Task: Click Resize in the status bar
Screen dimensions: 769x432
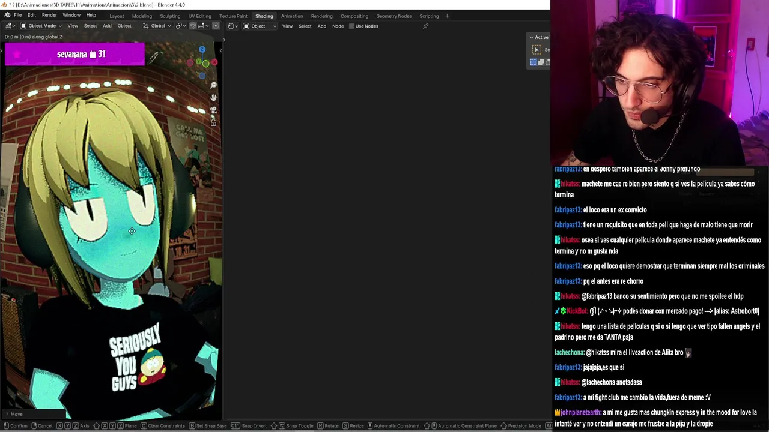Action: point(353,425)
